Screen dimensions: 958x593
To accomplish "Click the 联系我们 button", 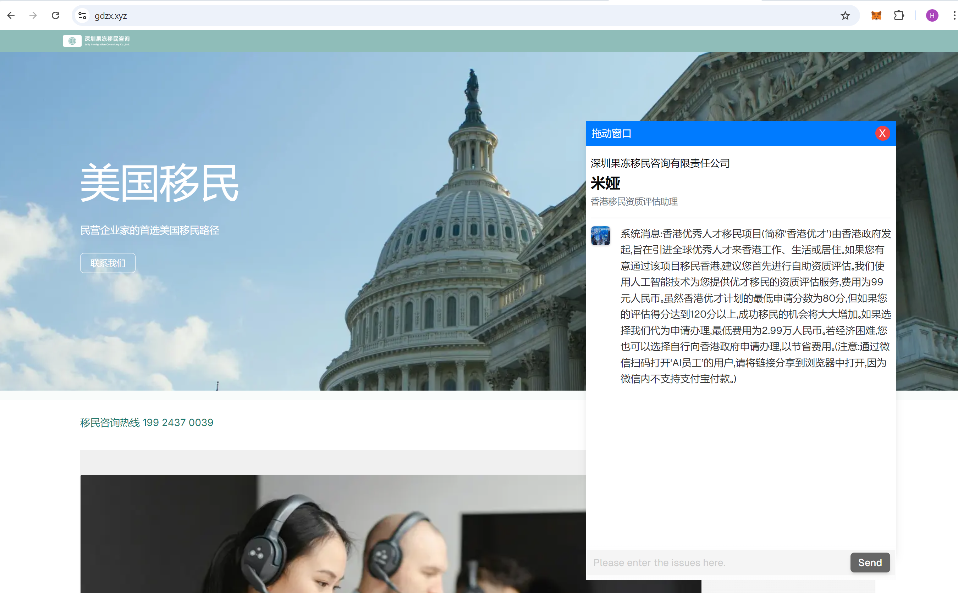I will [108, 263].
